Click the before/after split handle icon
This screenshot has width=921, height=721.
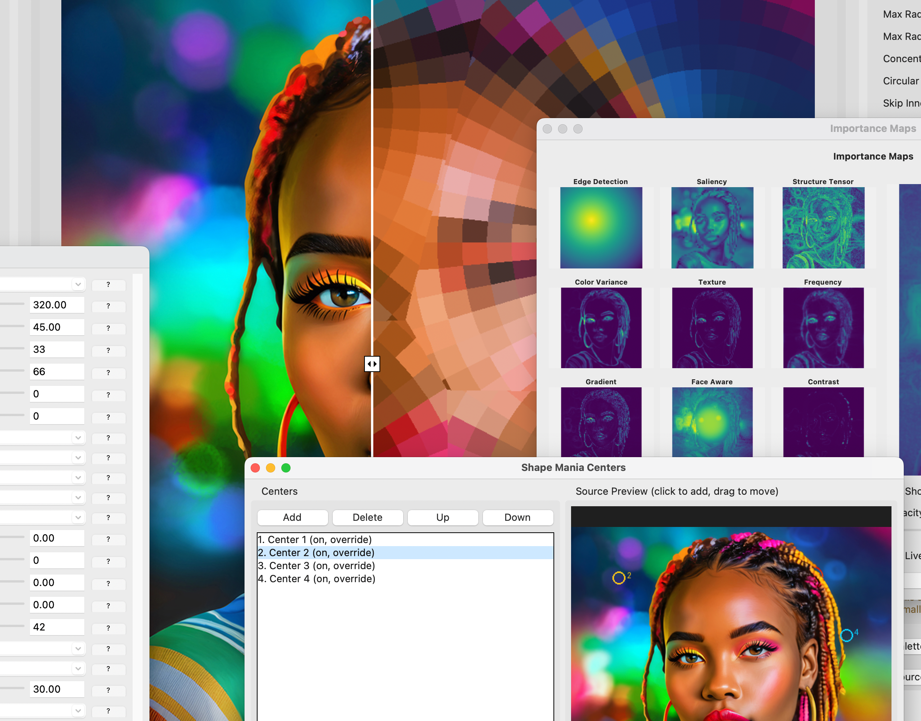[x=372, y=364]
